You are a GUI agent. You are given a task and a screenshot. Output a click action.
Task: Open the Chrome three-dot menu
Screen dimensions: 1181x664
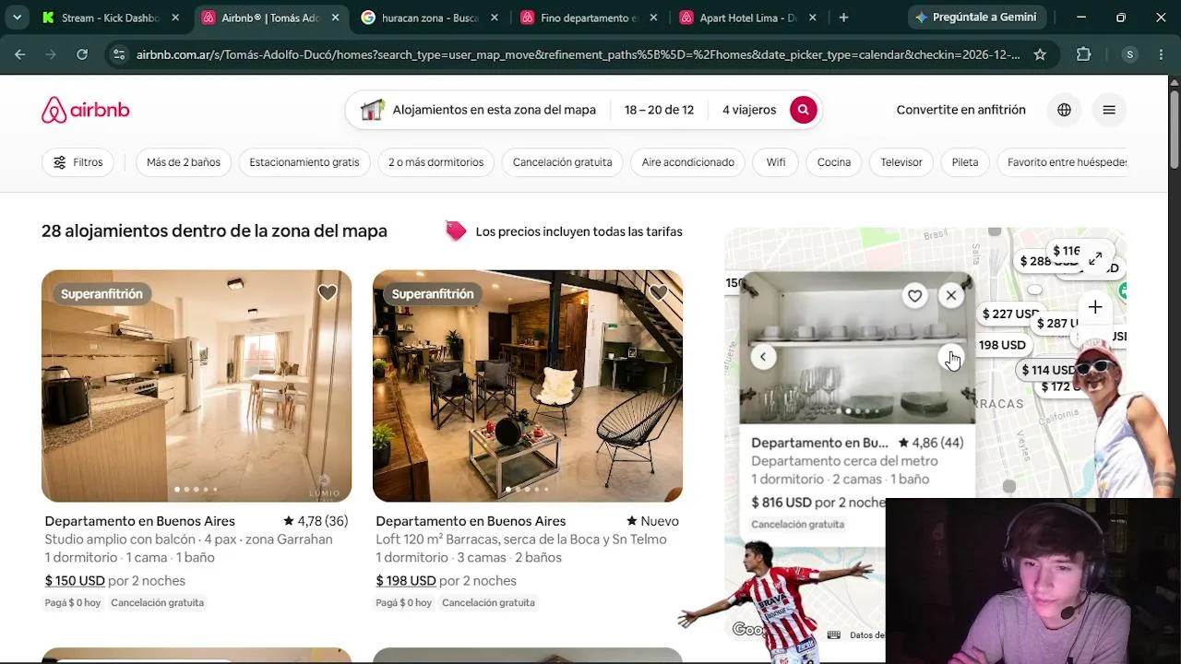[1161, 54]
